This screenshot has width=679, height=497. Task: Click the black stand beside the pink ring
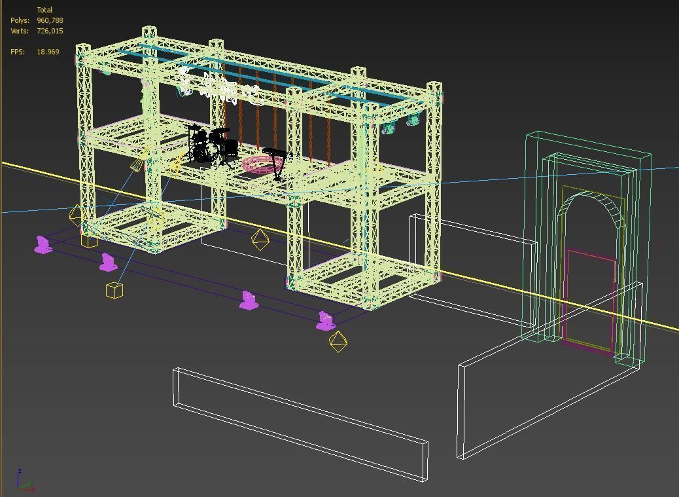(276, 163)
